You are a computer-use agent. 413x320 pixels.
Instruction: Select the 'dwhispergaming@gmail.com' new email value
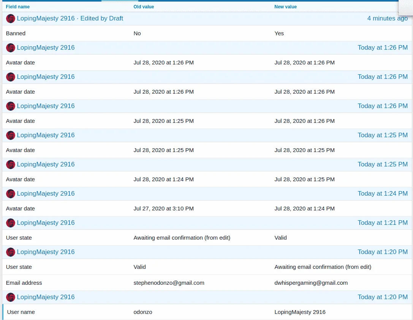pyautogui.click(x=311, y=283)
